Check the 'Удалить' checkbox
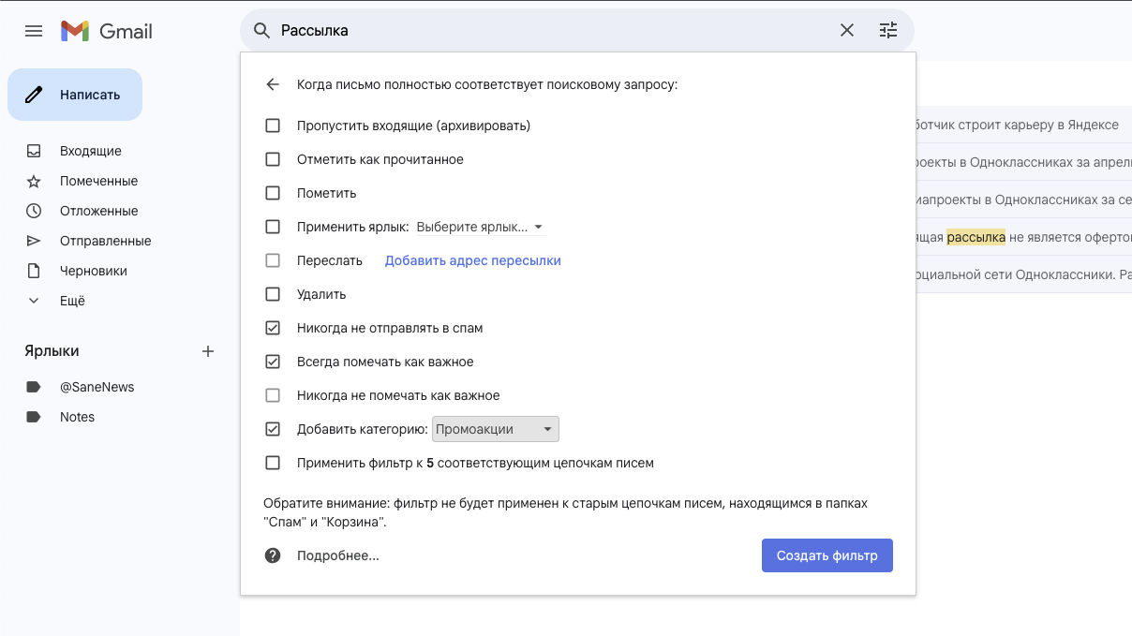Image resolution: width=1132 pixels, height=636 pixels. [273, 294]
